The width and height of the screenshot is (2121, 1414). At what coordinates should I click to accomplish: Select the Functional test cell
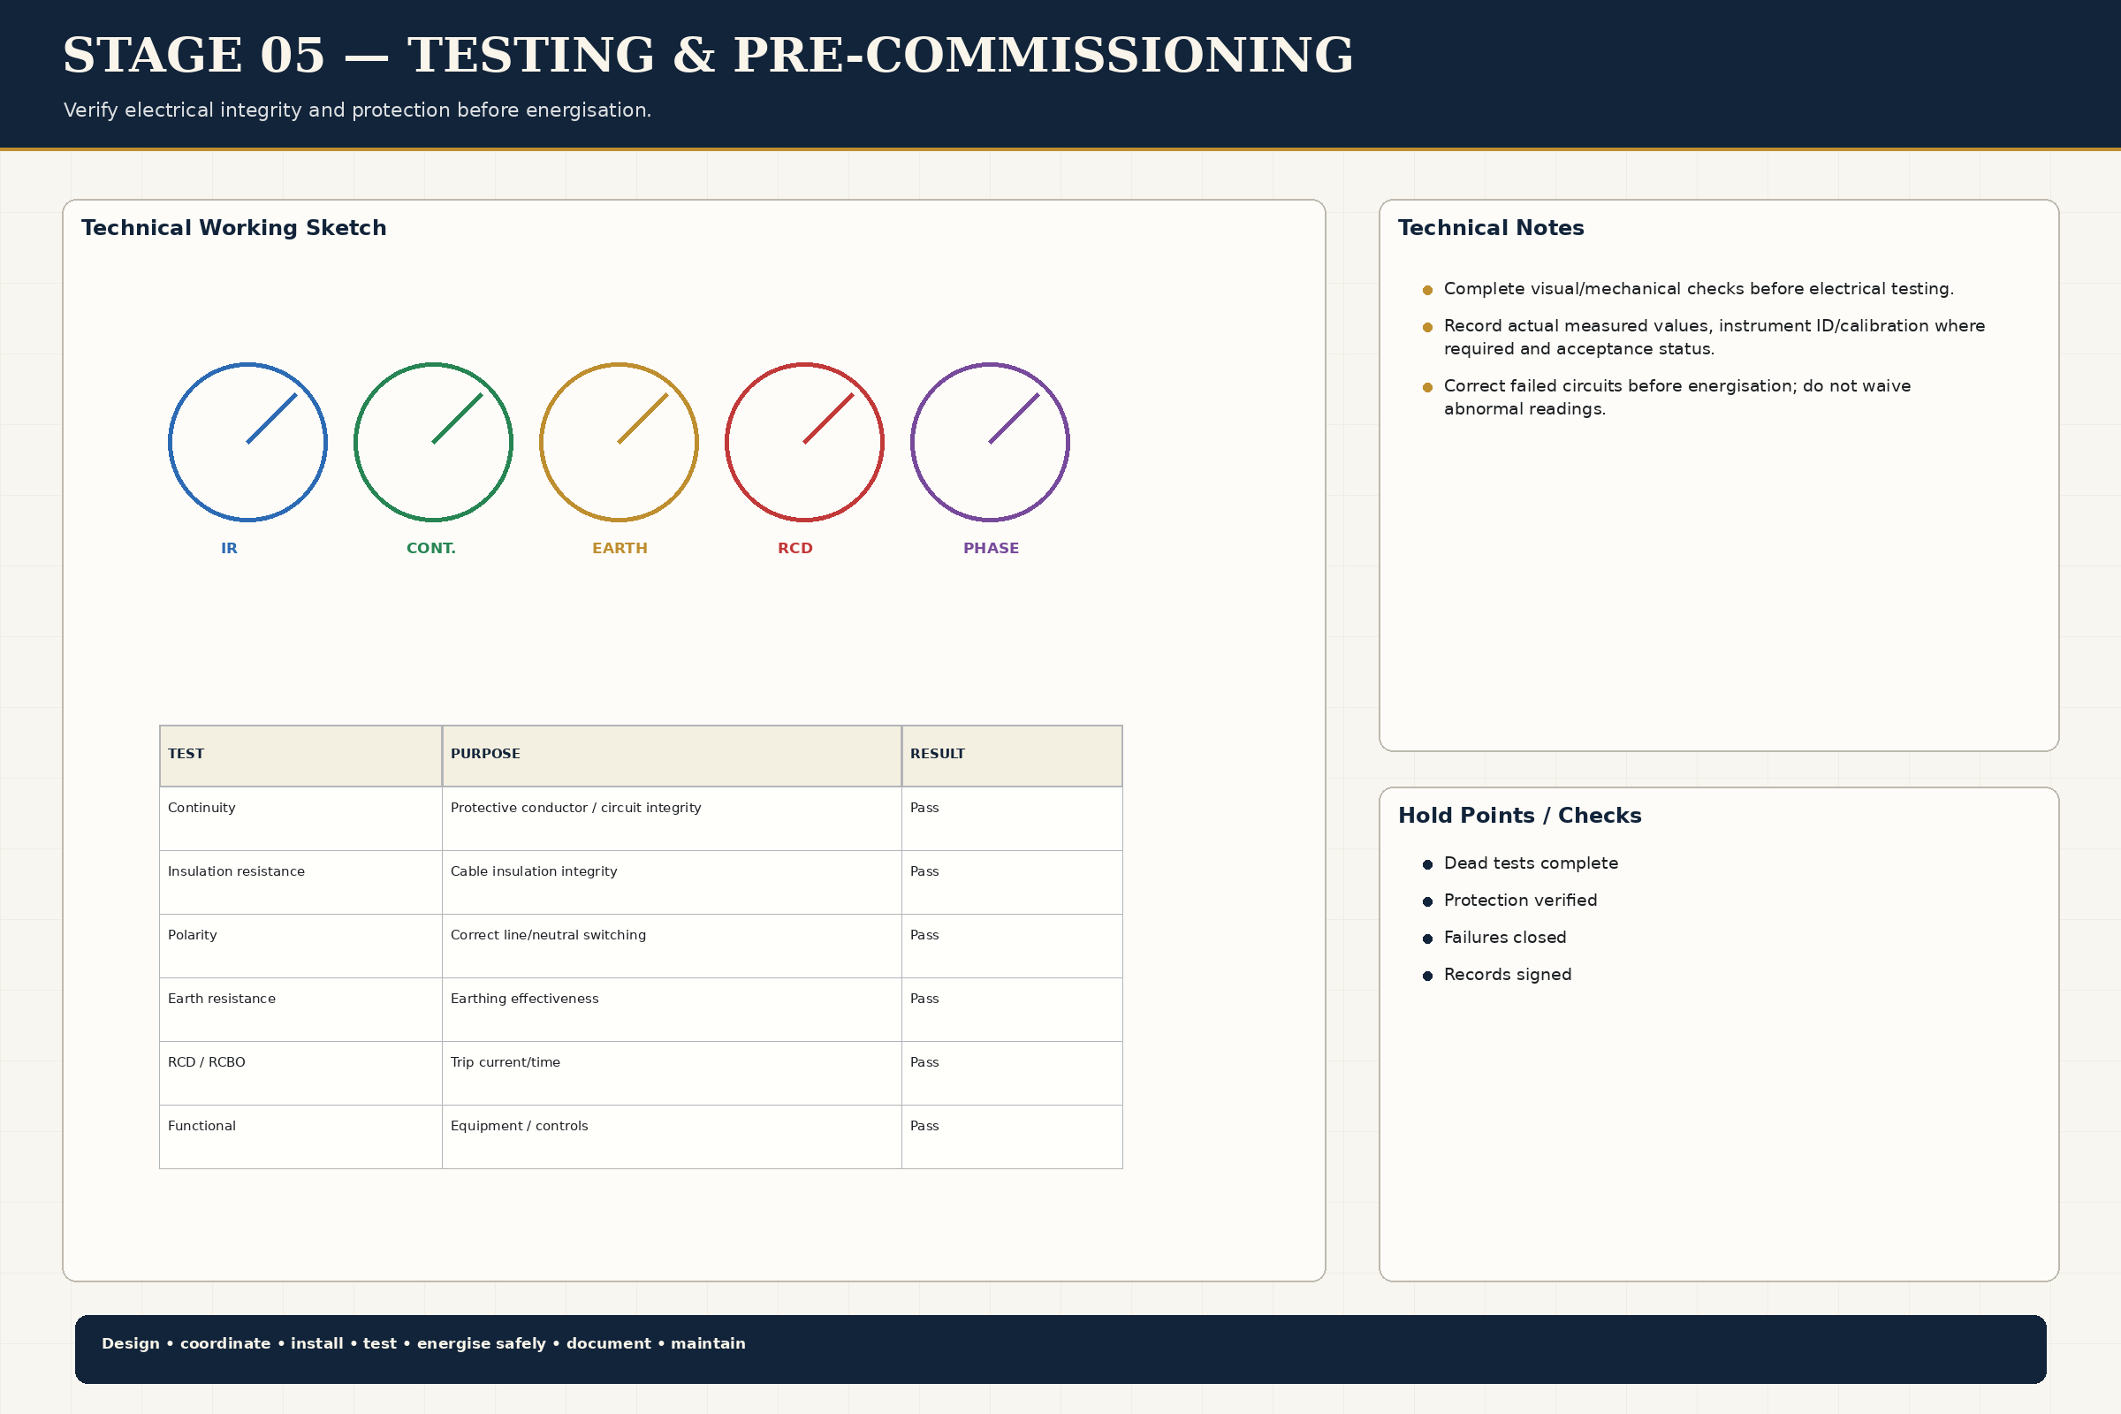(300, 1137)
